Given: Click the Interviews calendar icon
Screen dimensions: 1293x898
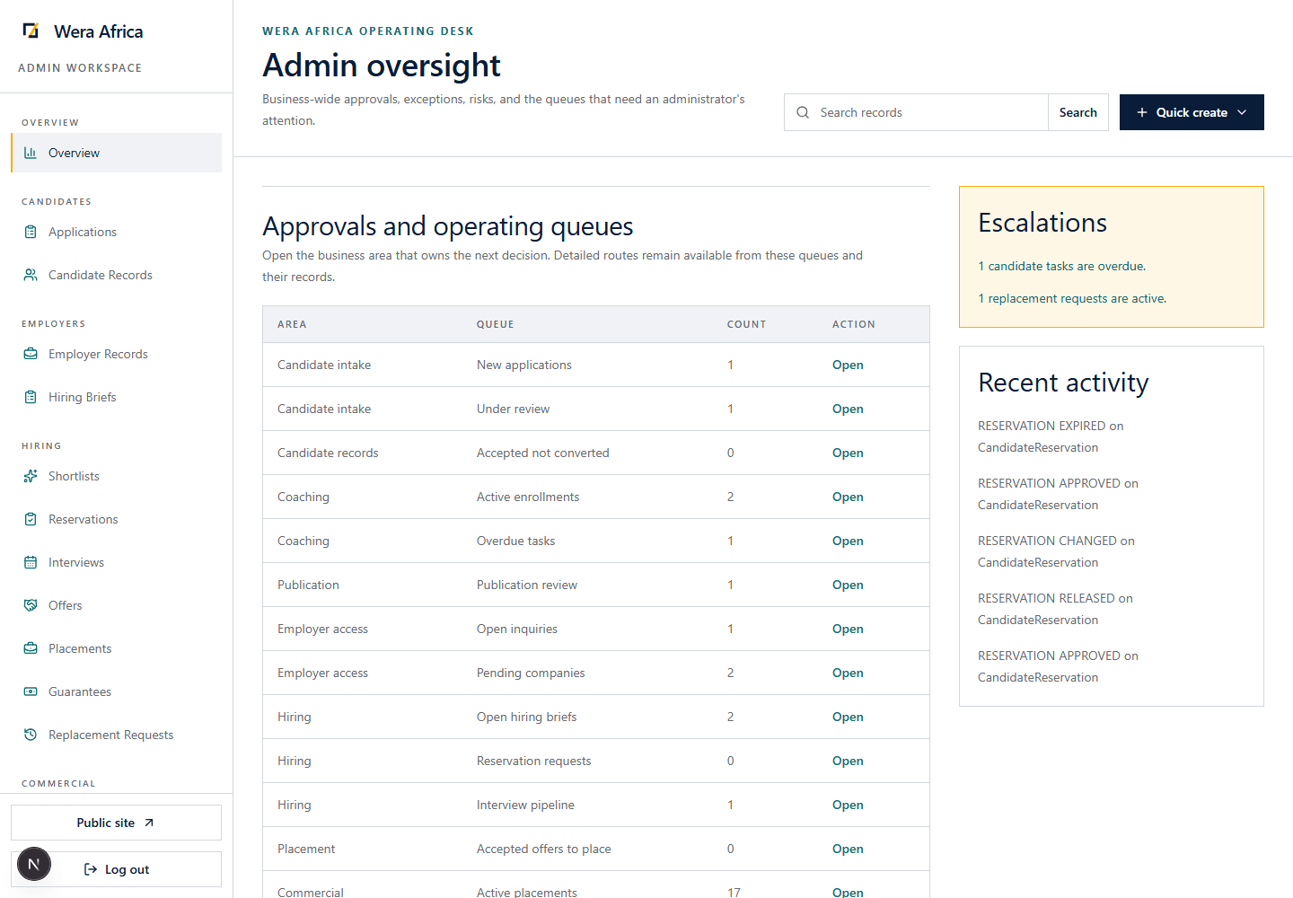Looking at the screenshot, I should coord(31,562).
